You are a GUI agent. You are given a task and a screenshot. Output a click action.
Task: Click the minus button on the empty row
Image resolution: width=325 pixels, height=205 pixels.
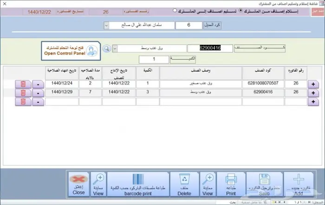click(x=38, y=102)
